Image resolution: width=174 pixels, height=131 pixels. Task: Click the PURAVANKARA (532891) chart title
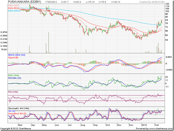(x=22, y=2)
